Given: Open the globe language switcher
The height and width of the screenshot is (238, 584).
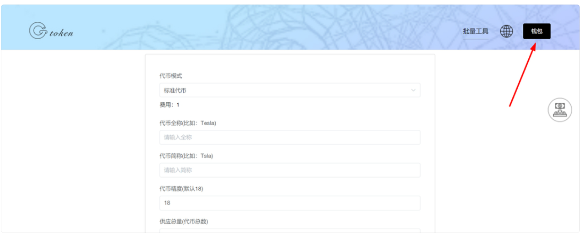Looking at the screenshot, I should tap(506, 31).
